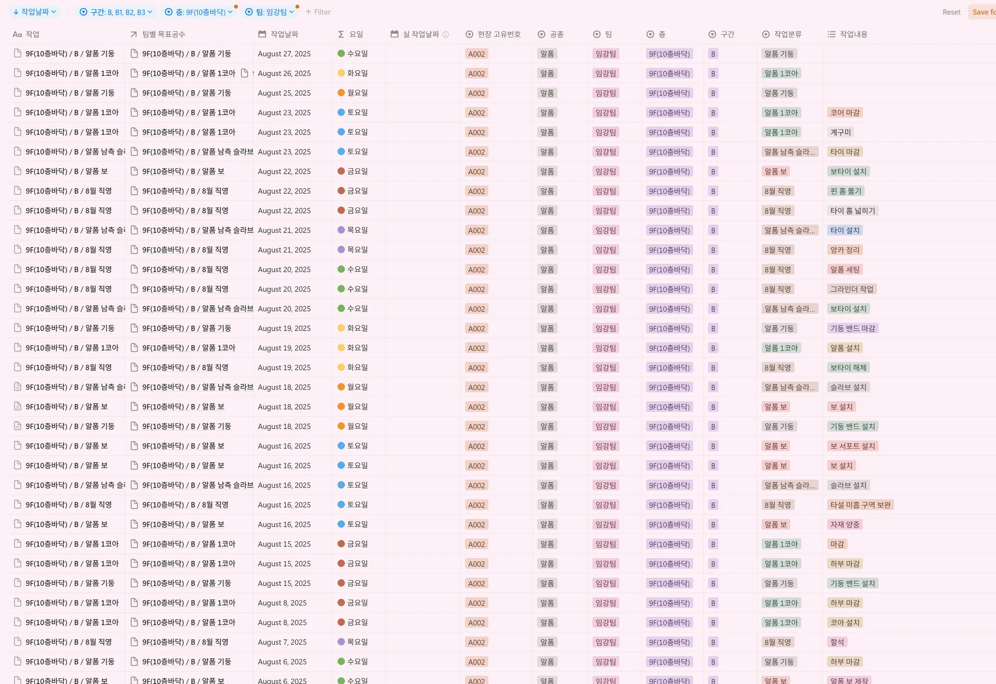Open the August 27, 2025 date cell

pos(284,54)
